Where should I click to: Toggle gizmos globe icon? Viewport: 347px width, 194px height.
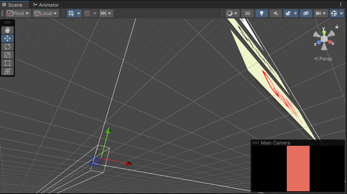334,13
